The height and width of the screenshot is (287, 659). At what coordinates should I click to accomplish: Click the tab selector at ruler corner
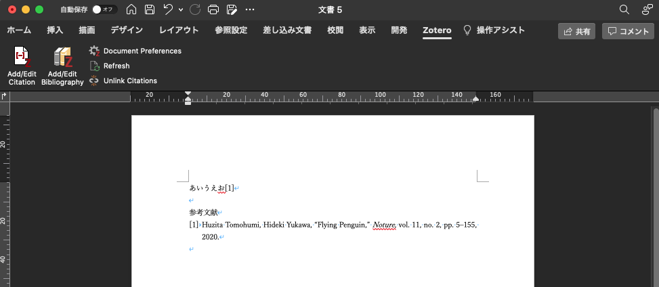(x=5, y=96)
